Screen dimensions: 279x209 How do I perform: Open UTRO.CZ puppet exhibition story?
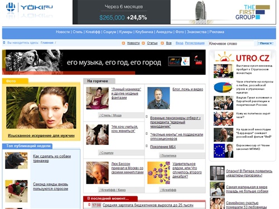pyautogui.click(x=254, y=70)
